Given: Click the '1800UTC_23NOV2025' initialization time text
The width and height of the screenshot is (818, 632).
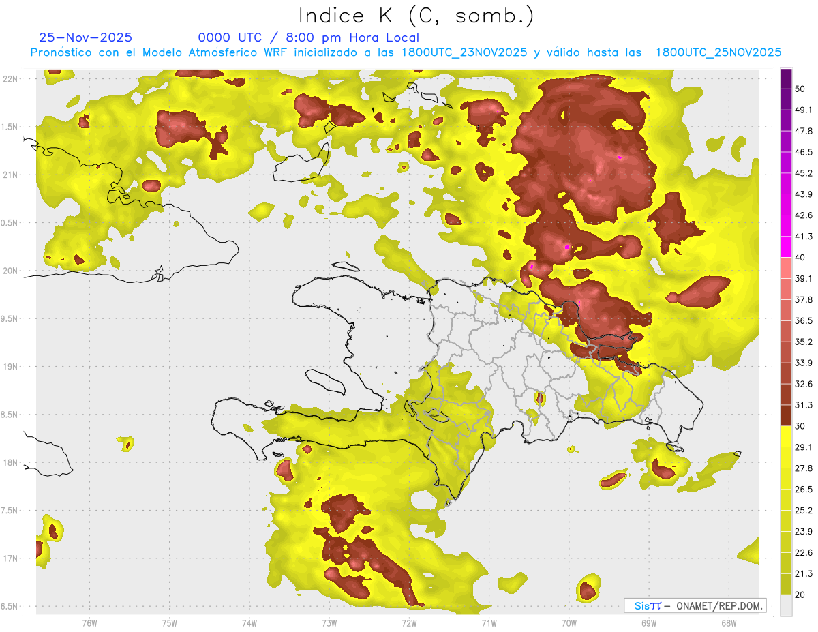Looking at the screenshot, I should click(x=464, y=52).
